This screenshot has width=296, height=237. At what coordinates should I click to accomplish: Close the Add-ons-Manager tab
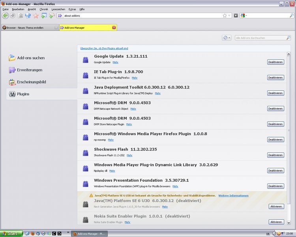pyautogui.click(x=114, y=28)
